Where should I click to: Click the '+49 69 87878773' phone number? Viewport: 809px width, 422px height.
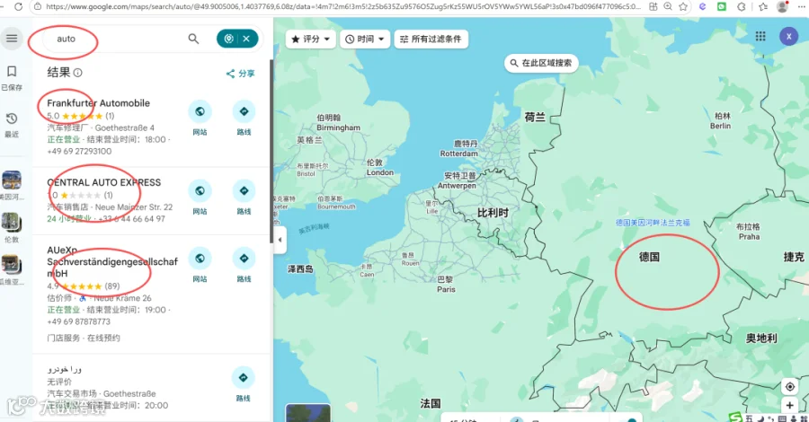[x=79, y=321]
